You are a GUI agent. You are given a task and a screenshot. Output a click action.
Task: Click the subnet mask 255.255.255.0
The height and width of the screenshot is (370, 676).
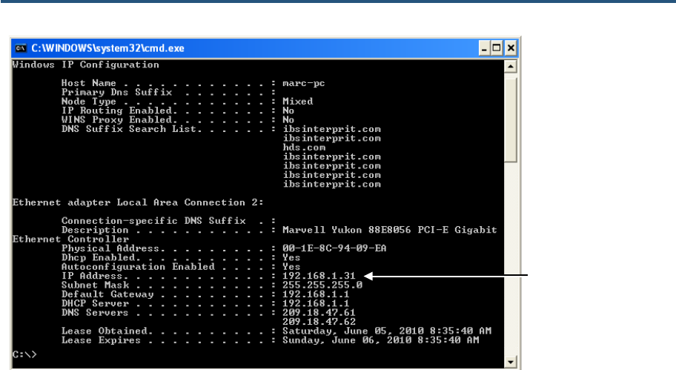(322, 285)
